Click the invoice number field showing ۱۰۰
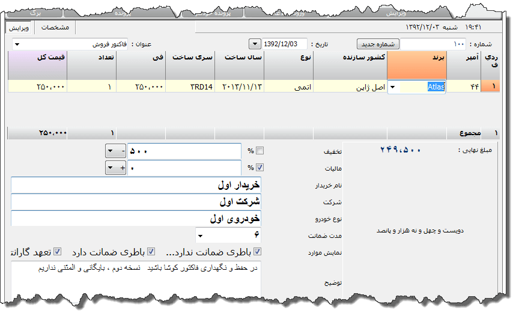This screenshot has height=319, width=516. click(433, 44)
